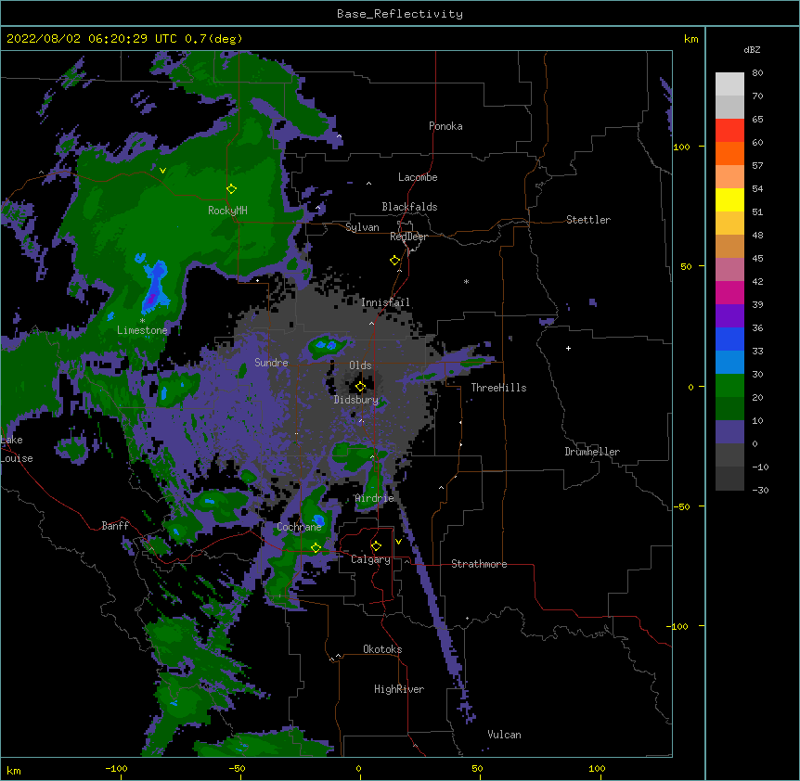Viewport: 800px width, 781px height.
Task: Click the blue storm cell north of Olds
Action: 326,345
